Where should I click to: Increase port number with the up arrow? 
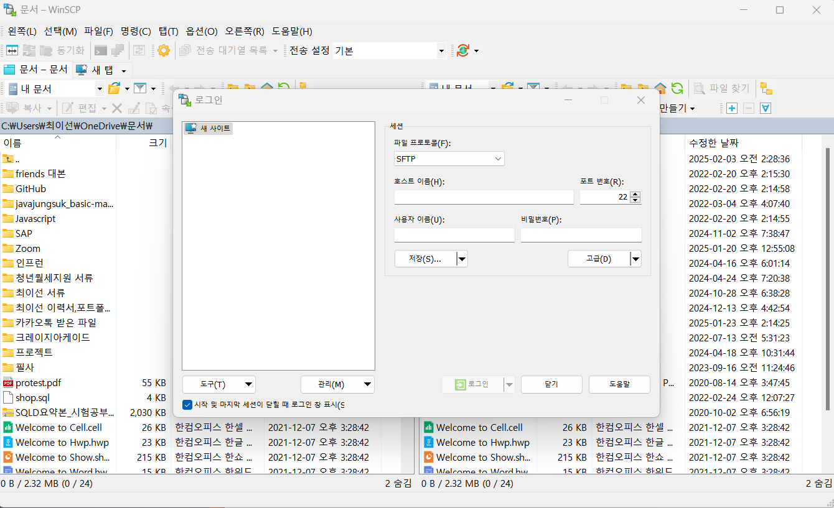coord(635,193)
